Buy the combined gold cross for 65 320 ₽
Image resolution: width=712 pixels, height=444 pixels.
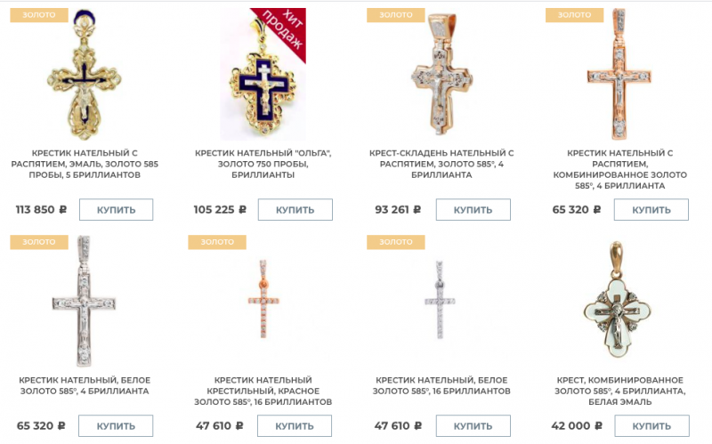coord(651,210)
